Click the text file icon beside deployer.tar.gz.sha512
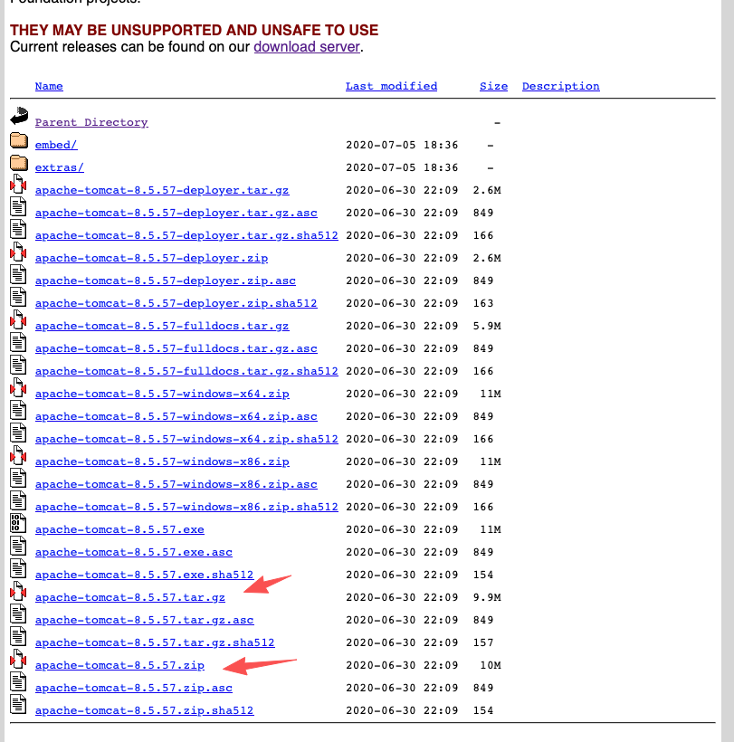This screenshot has width=734, height=742. click(18, 230)
